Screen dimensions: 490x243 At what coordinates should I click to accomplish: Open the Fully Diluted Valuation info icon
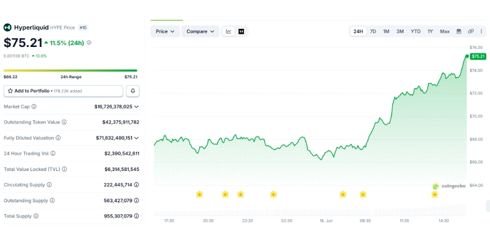click(58, 138)
